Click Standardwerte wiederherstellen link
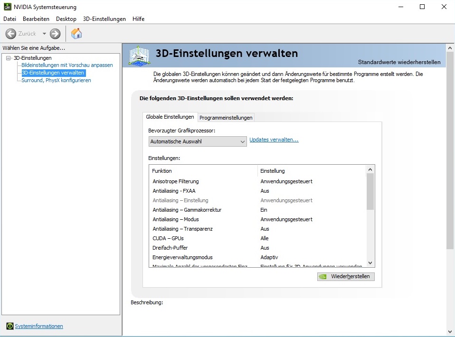455x337 pixels. tap(399, 62)
